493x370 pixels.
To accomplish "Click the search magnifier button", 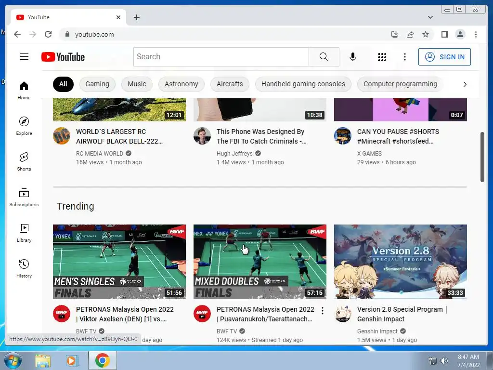I will 324,57.
